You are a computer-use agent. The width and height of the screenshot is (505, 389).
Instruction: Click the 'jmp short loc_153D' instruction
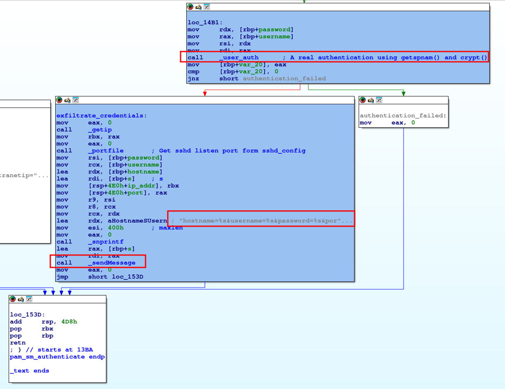tap(100, 277)
